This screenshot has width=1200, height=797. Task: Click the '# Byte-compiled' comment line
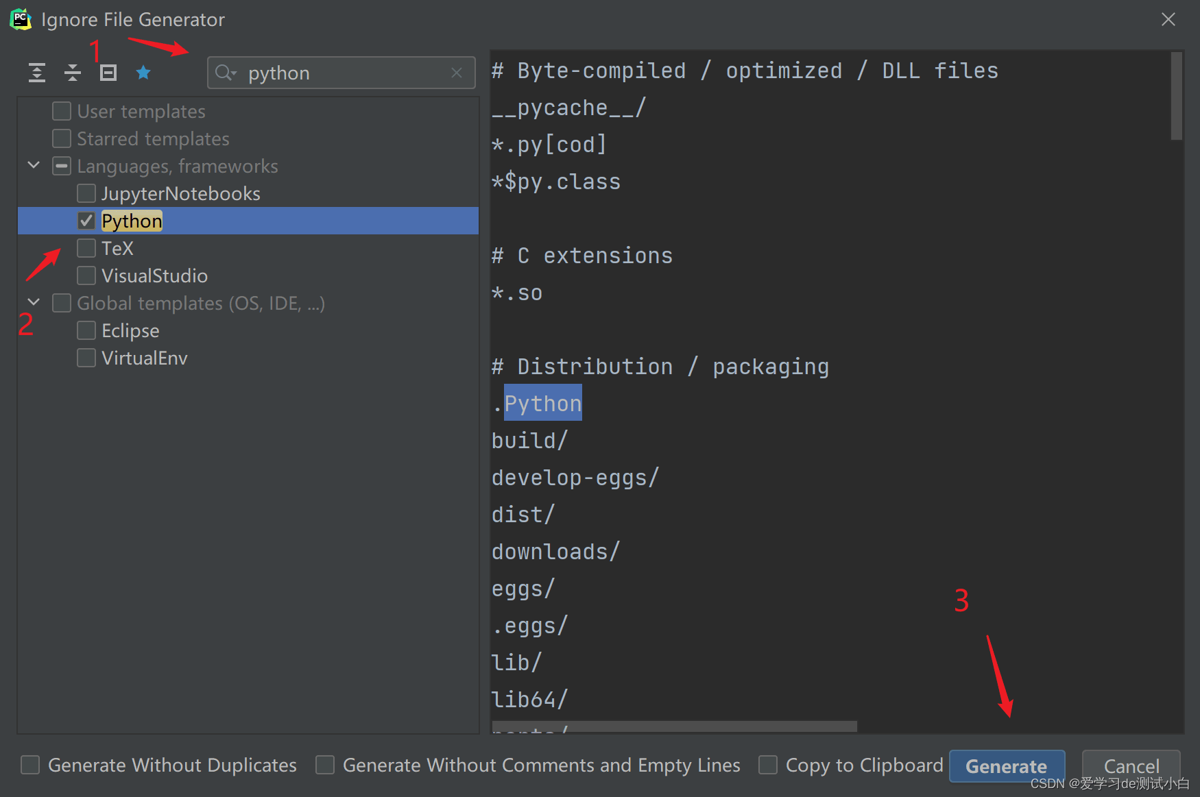pos(745,71)
